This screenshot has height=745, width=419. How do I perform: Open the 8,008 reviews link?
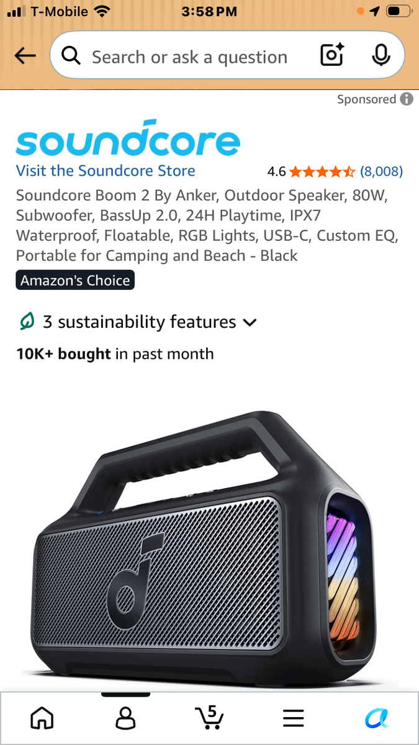click(x=381, y=171)
